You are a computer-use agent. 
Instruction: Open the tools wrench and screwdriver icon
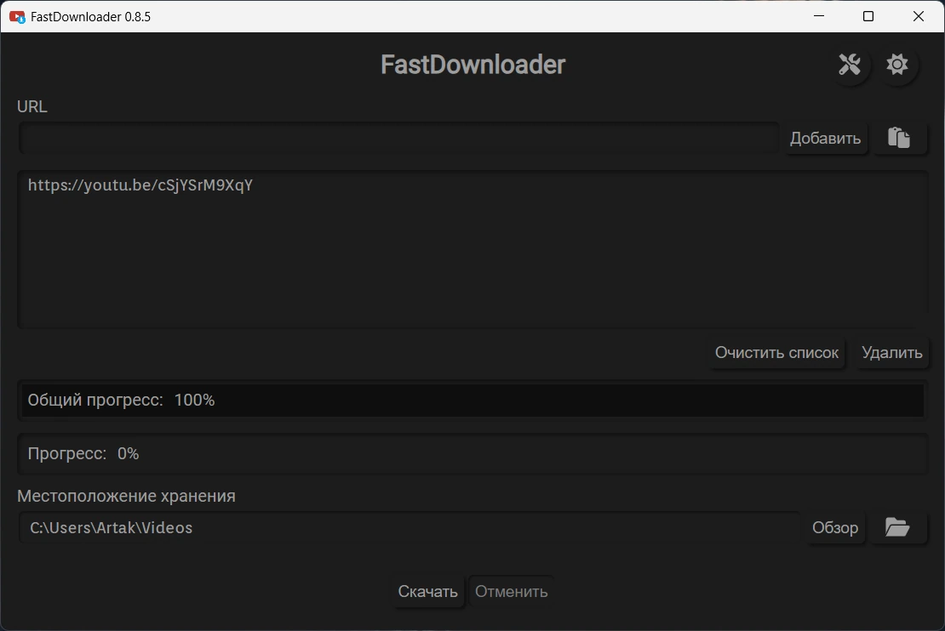pos(849,65)
